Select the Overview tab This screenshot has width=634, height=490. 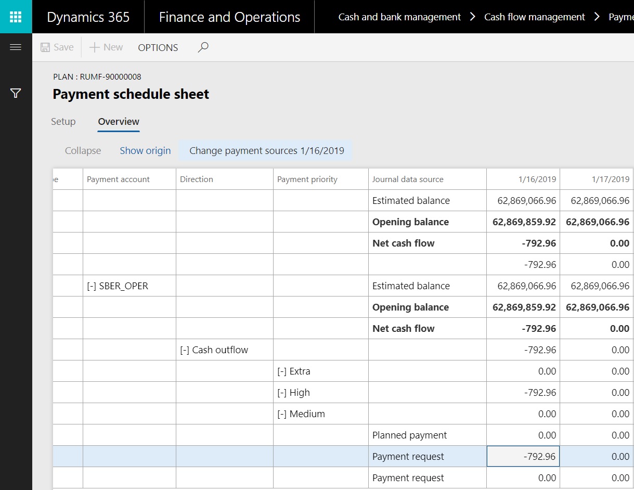(x=119, y=121)
